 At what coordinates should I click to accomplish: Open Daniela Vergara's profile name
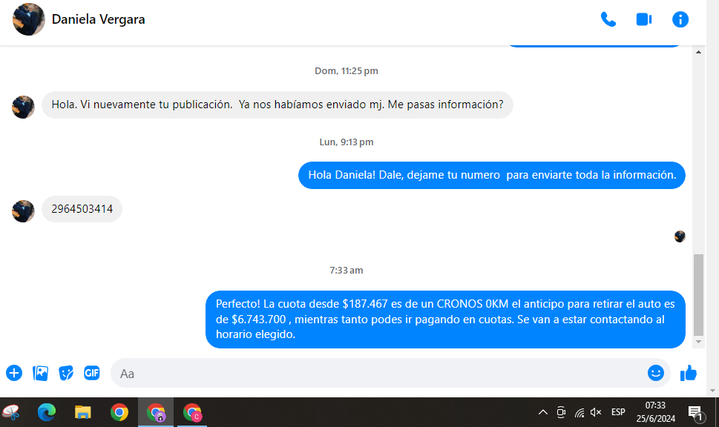(x=98, y=20)
